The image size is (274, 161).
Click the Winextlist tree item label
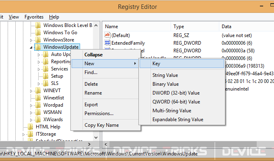(54, 98)
